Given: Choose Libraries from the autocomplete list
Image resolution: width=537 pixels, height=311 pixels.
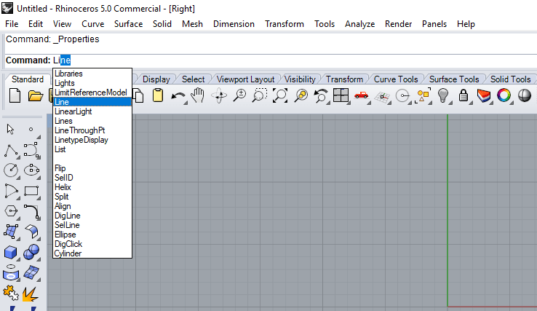Looking at the screenshot, I should coord(92,74).
